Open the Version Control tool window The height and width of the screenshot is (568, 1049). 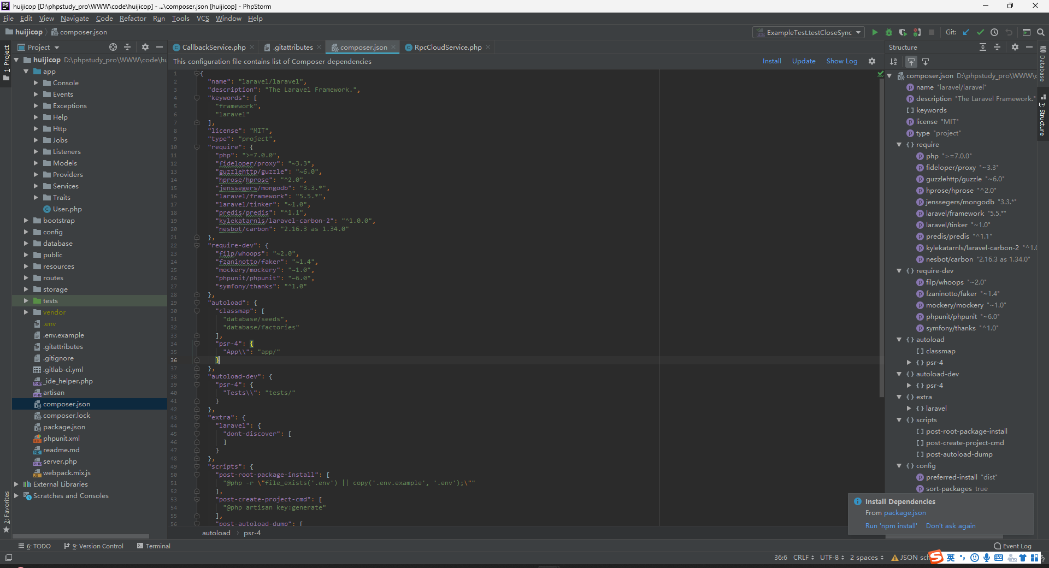tap(94, 546)
